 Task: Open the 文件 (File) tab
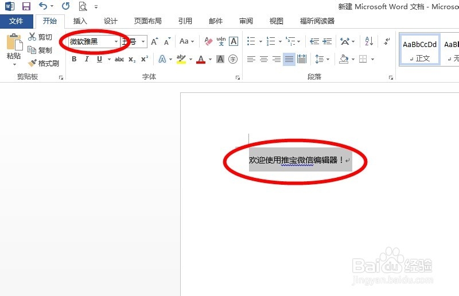tap(16, 21)
